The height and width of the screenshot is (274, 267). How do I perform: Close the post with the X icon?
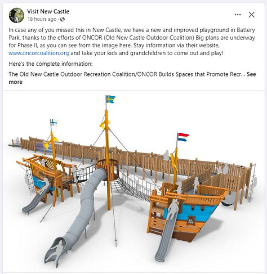pyautogui.click(x=251, y=15)
